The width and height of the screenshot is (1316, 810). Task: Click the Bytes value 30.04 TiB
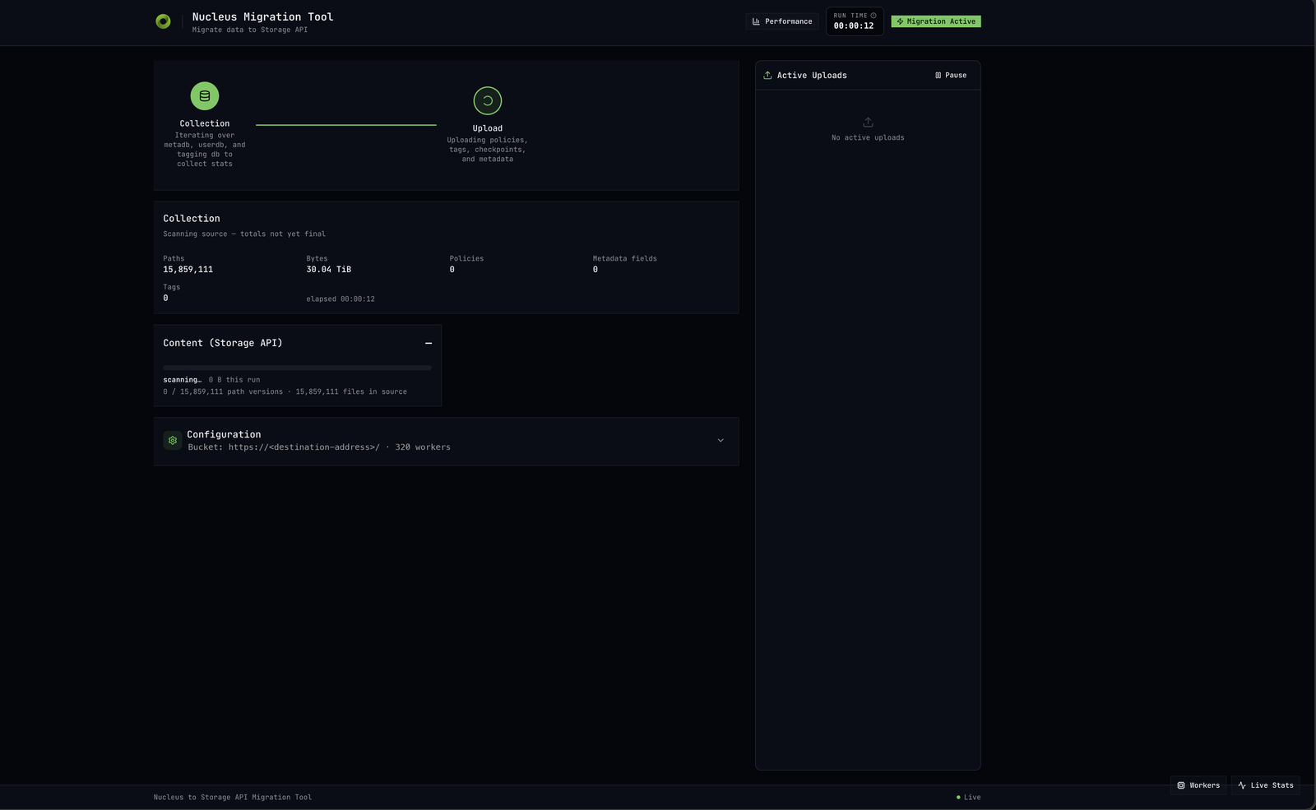(x=329, y=270)
